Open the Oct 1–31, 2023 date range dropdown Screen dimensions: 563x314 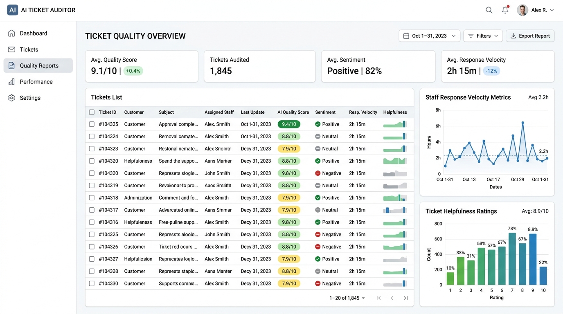coord(429,36)
